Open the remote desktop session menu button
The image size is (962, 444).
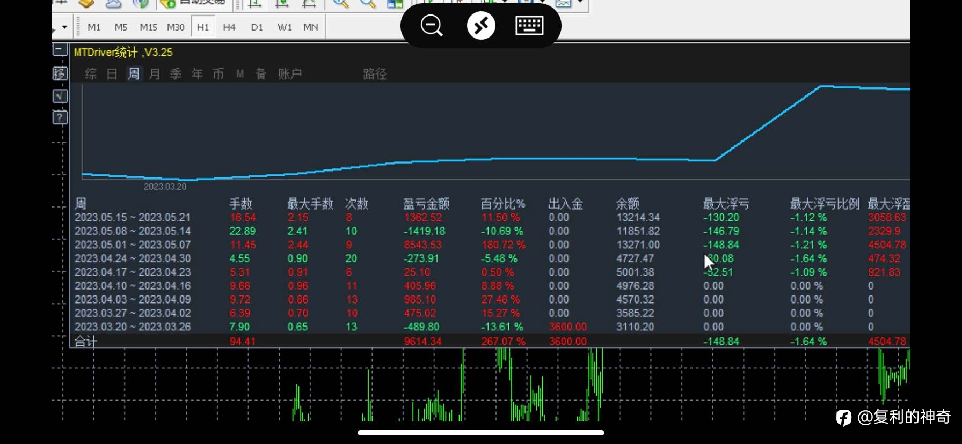[481, 25]
